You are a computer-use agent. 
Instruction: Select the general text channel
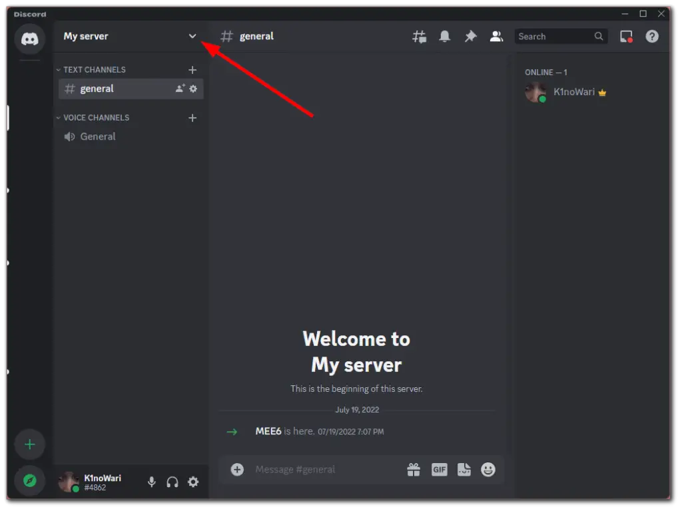pos(97,88)
